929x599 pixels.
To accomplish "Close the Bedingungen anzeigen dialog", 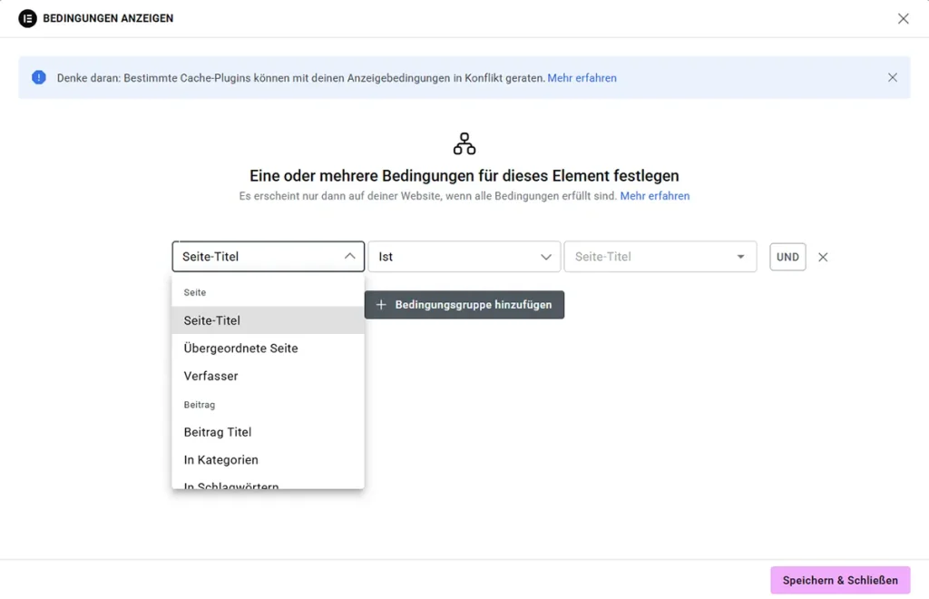I will (x=903, y=19).
